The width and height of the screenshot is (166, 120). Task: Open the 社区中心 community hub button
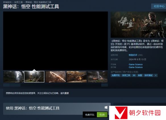coord(159,6)
